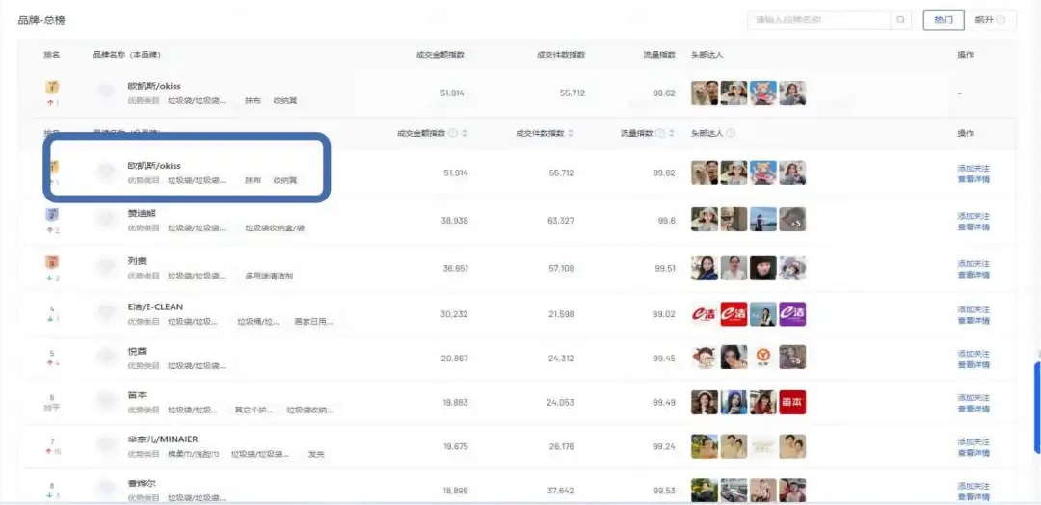This screenshot has height=505, width=1041.
Task: Click the +5 avatar in the 38,938 row
Action: pos(792,220)
